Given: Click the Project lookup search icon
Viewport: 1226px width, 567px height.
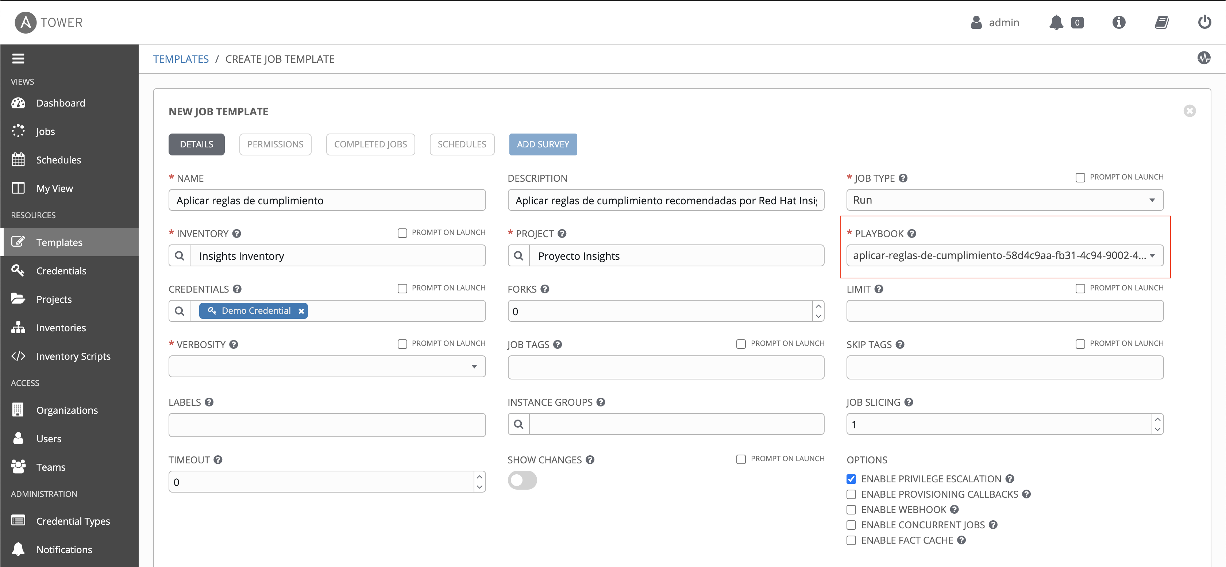Looking at the screenshot, I should [519, 256].
